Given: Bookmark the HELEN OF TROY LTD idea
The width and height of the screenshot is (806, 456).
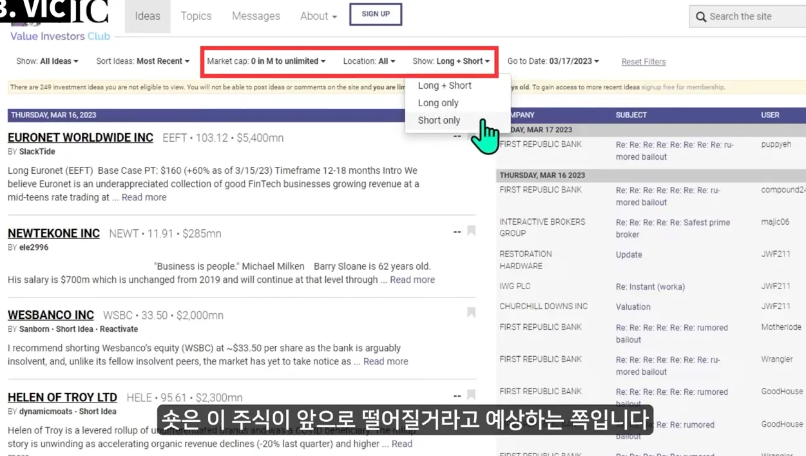Looking at the screenshot, I should 472,394.
